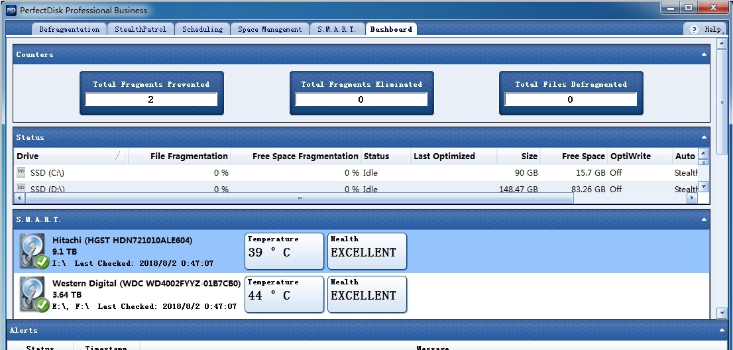Open the Defragmentation tab
The width and height of the screenshot is (733, 350).
point(69,29)
